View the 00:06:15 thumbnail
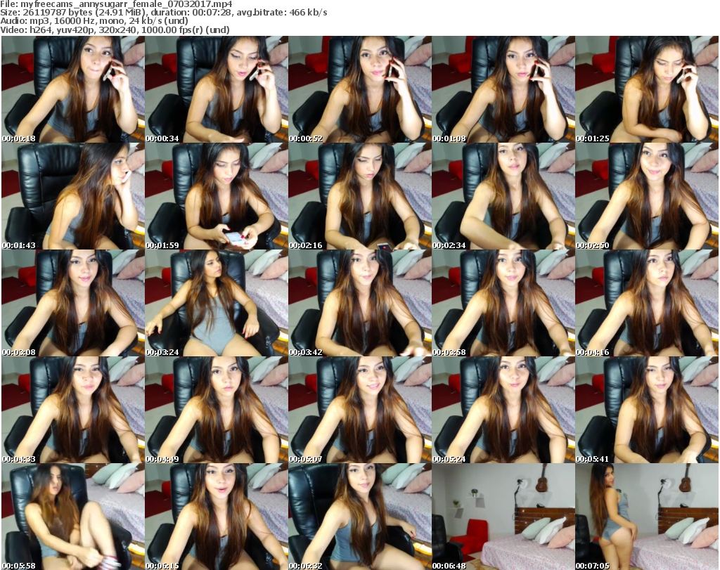 pos(217,517)
